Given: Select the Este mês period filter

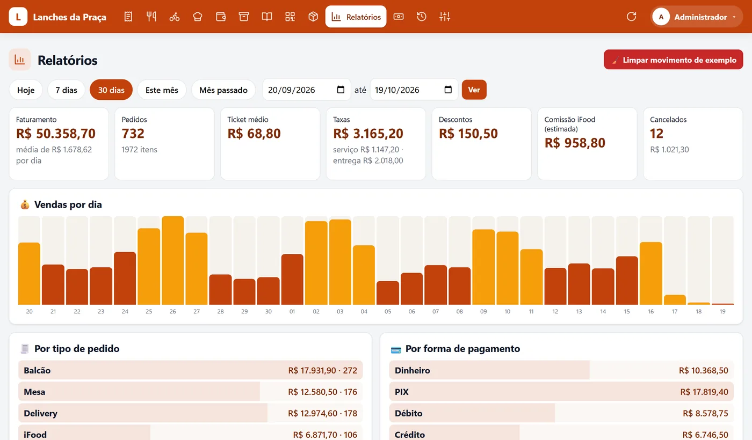Looking at the screenshot, I should tap(162, 90).
